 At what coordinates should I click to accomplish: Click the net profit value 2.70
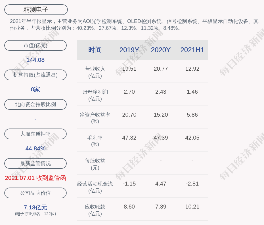click(129, 92)
